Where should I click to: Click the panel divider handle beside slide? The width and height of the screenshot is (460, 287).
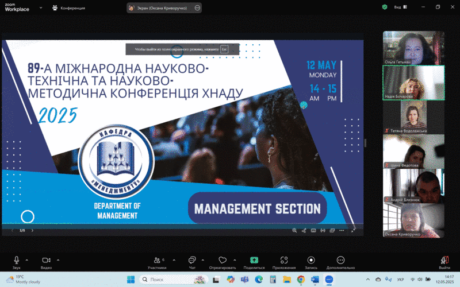click(365, 143)
